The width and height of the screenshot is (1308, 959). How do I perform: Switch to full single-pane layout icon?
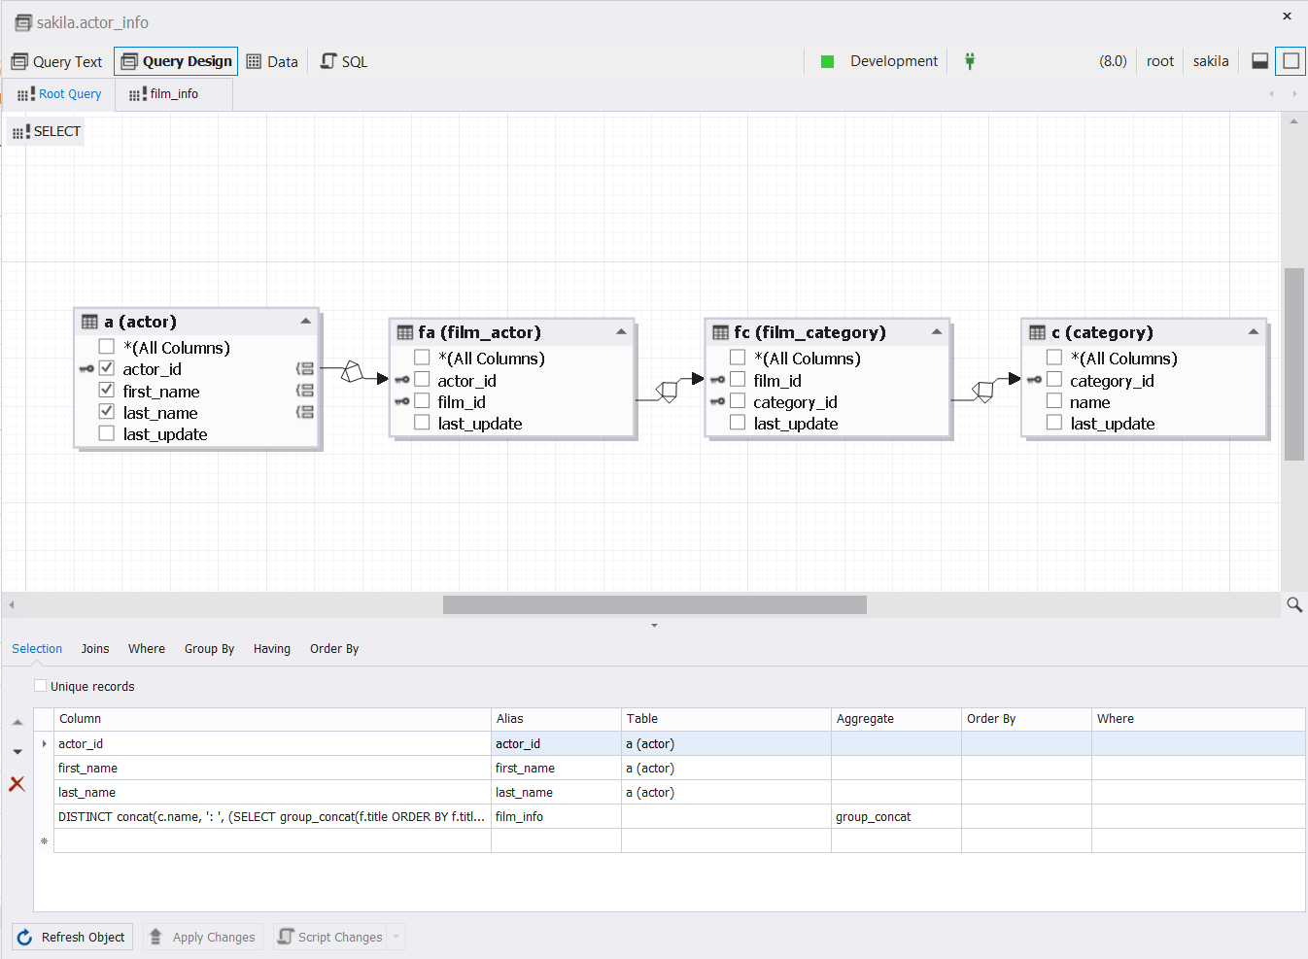point(1291,61)
